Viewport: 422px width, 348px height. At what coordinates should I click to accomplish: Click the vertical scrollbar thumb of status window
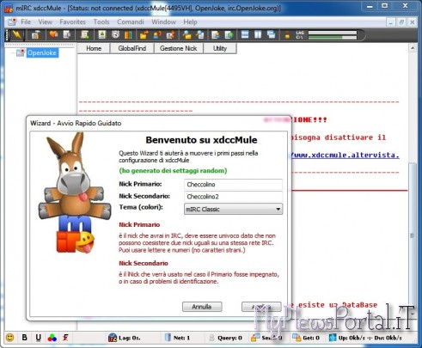[x=413, y=235]
